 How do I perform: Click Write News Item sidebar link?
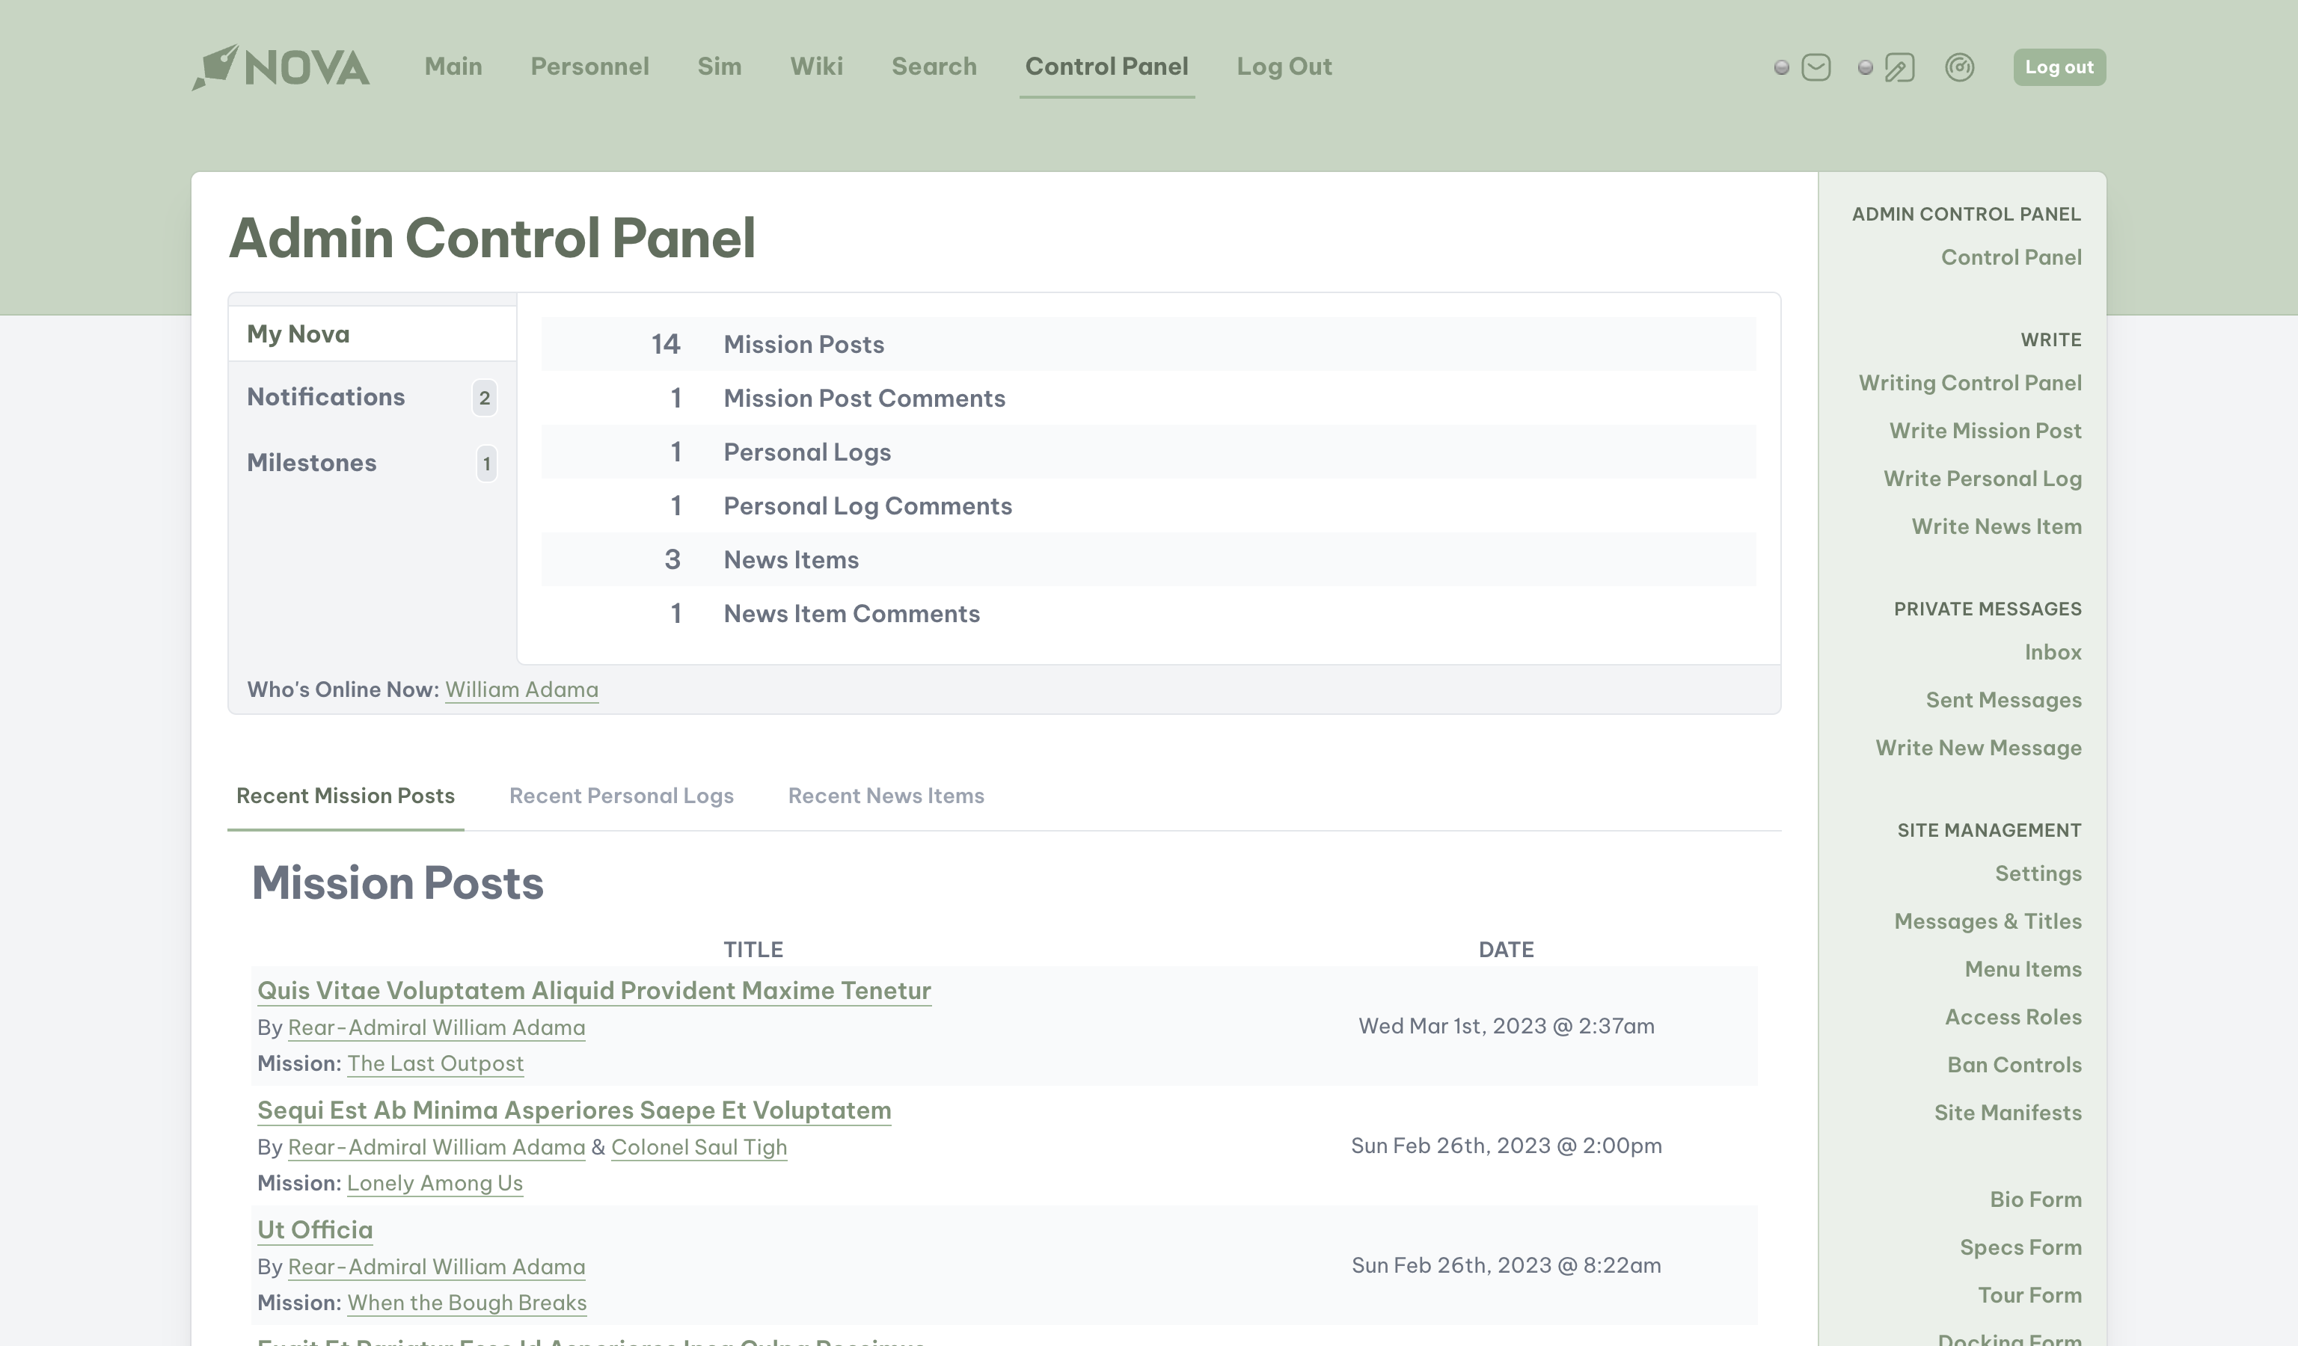click(1996, 526)
